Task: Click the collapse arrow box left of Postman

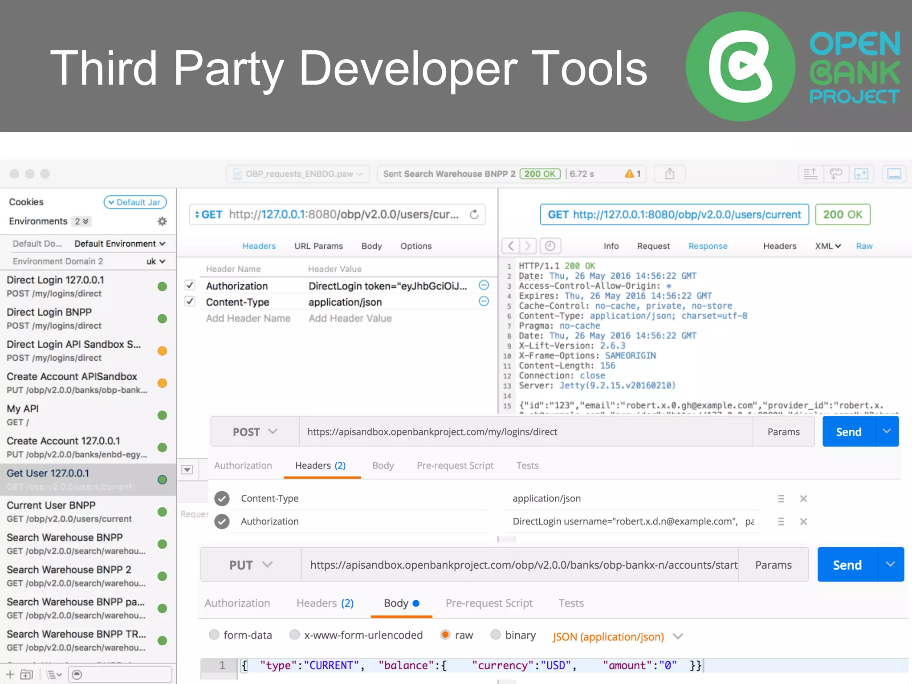Action: pyautogui.click(x=187, y=470)
